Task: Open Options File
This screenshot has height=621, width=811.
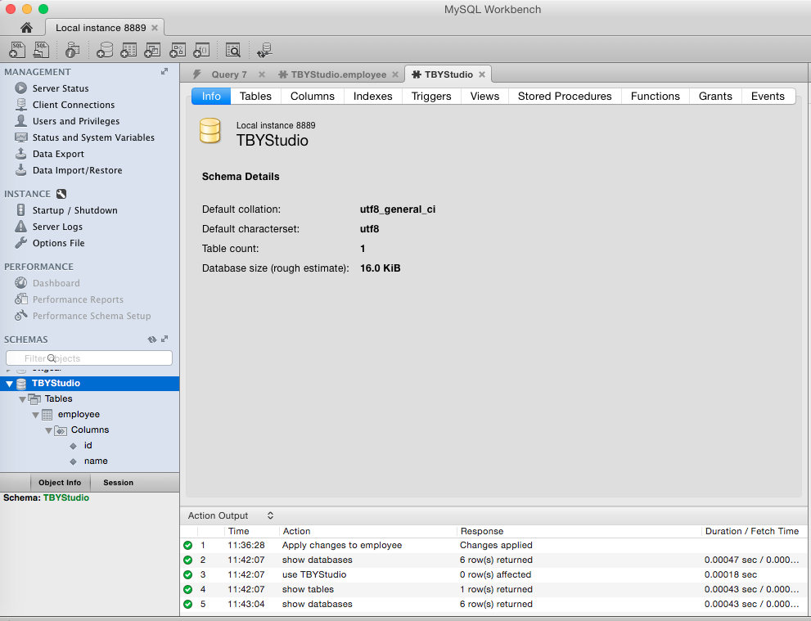Action: [x=58, y=243]
